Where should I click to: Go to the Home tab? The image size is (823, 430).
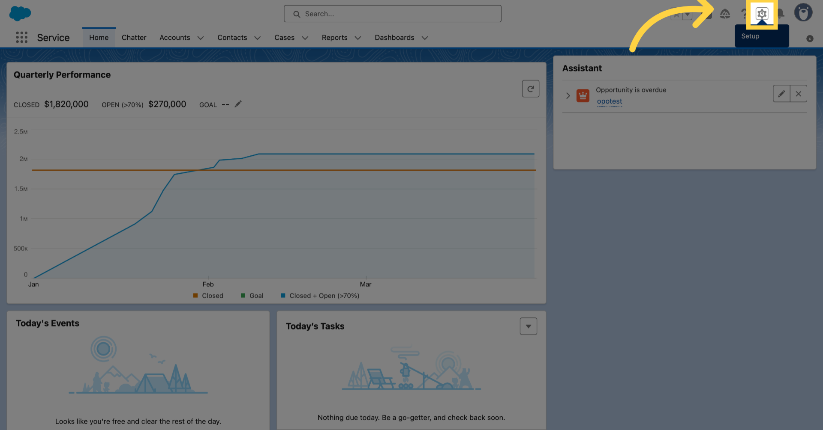click(99, 38)
